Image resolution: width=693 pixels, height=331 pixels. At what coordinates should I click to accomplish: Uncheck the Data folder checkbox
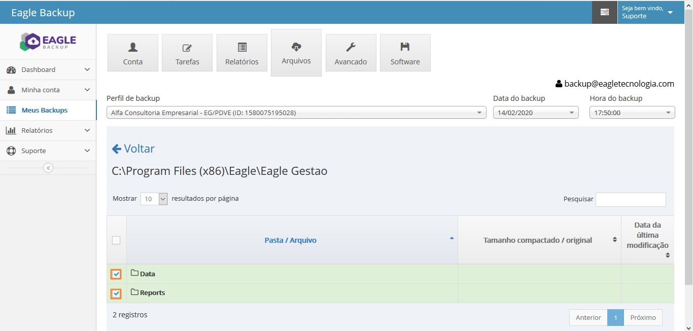click(x=116, y=274)
